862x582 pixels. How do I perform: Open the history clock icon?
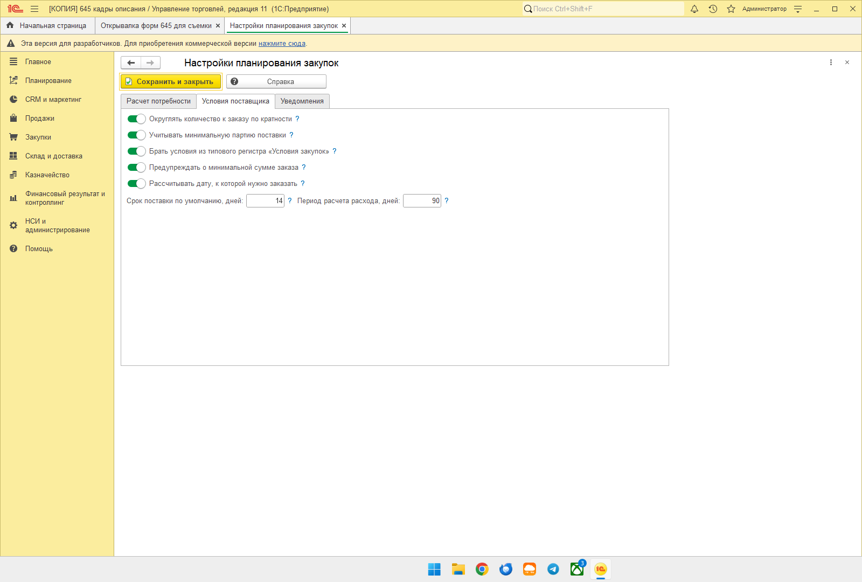[x=713, y=9]
